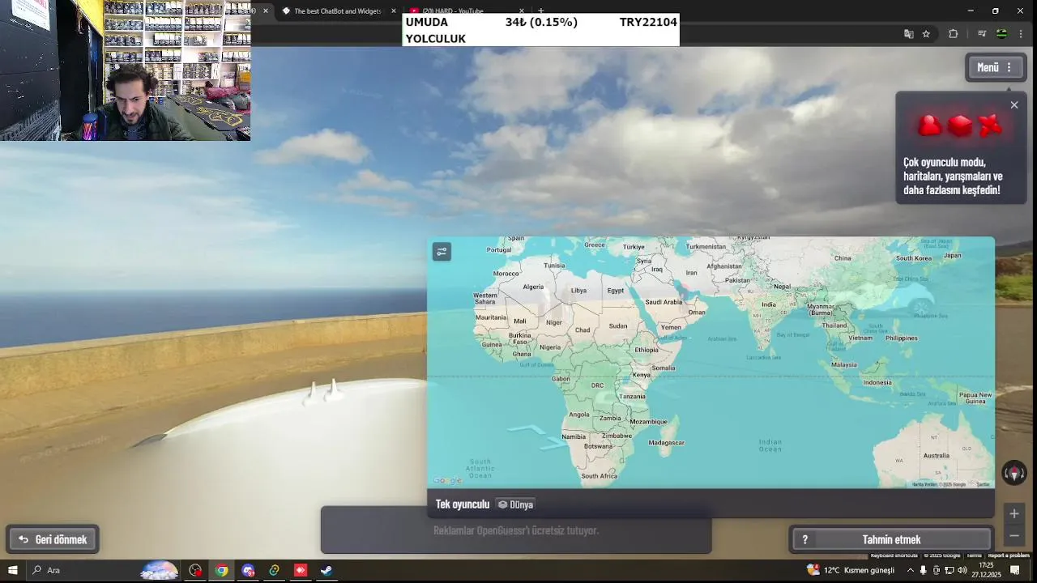Open Discord from the taskbar
Screen dimensions: 1037x583
[248, 570]
